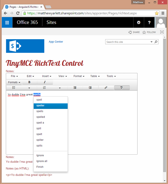
Task: Click the misspelled word 'dudde'
Action: click(15, 94)
